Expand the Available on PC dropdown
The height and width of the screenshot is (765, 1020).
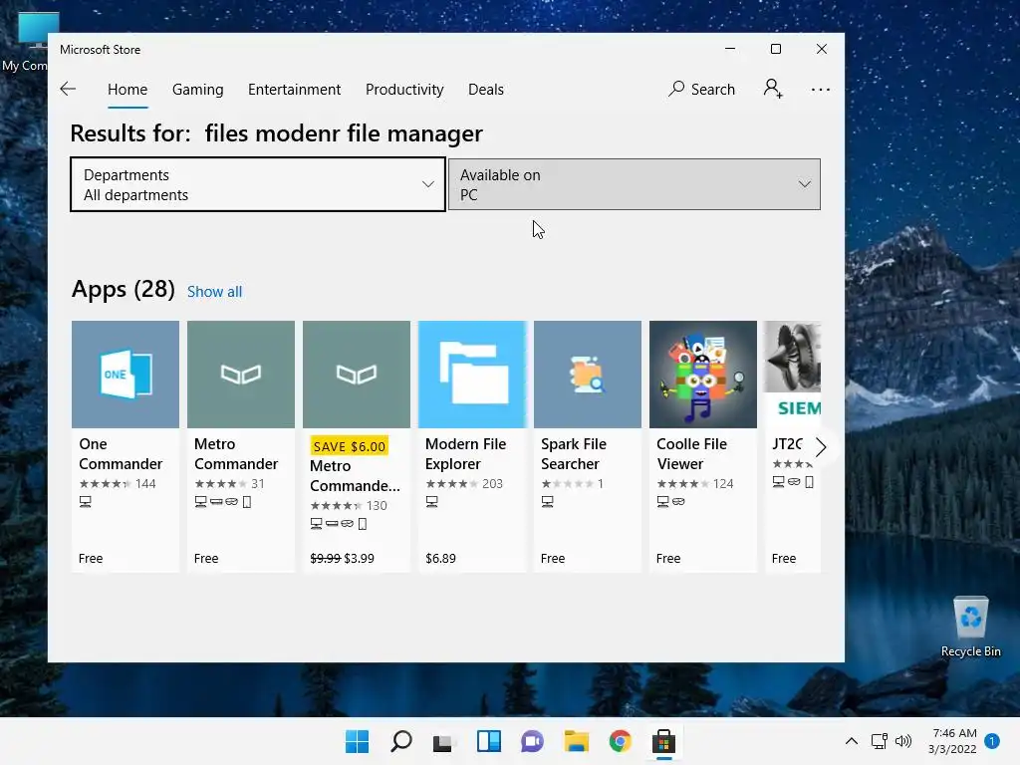635,184
